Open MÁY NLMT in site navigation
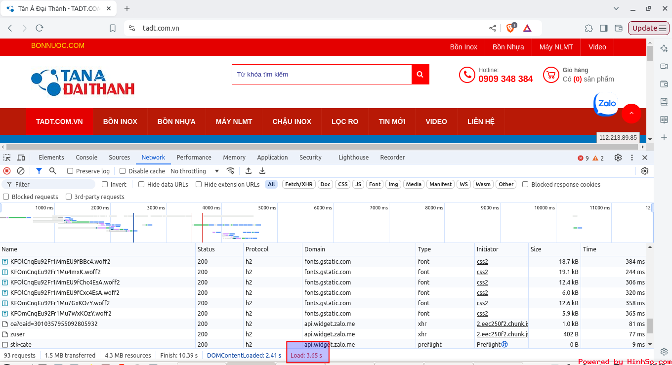 pyautogui.click(x=234, y=122)
